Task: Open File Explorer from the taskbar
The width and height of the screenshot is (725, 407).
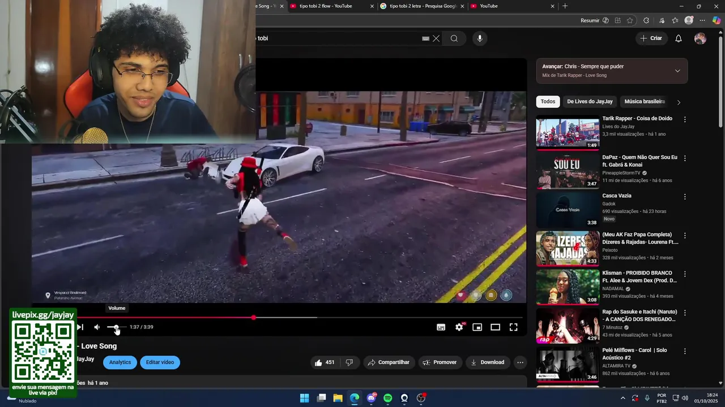Action: click(338, 398)
